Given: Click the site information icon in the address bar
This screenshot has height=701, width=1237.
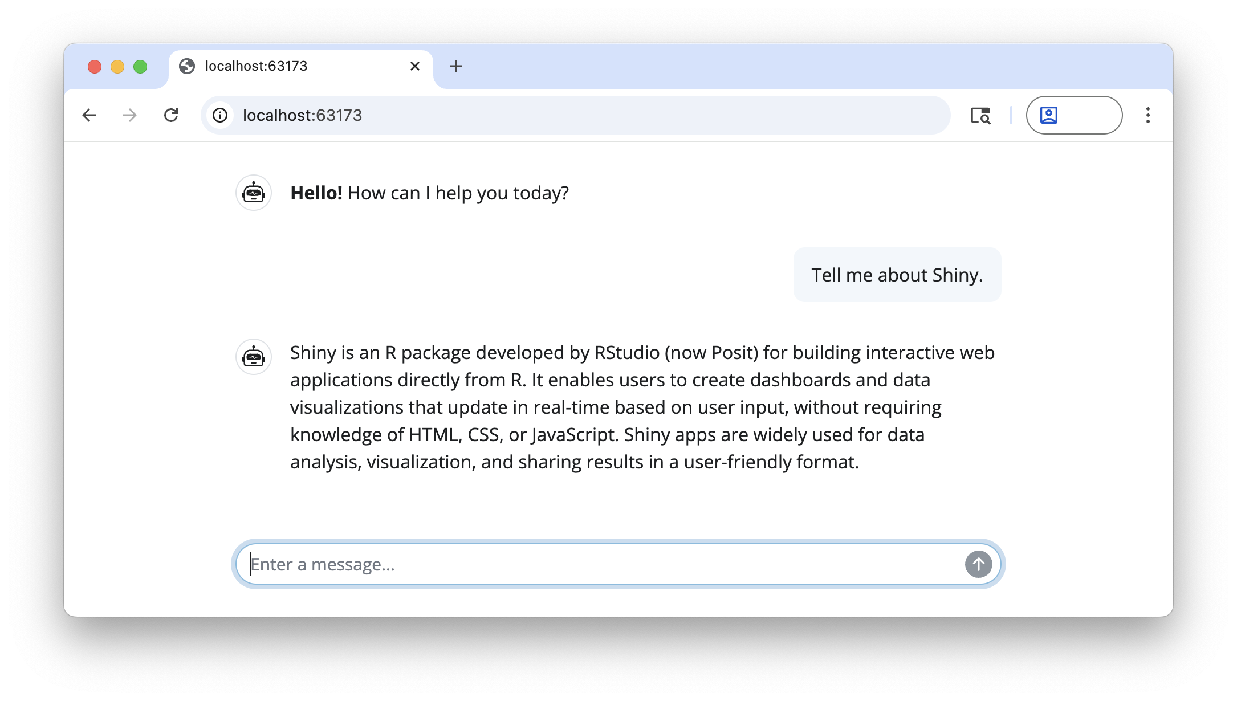Looking at the screenshot, I should point(220,115).
